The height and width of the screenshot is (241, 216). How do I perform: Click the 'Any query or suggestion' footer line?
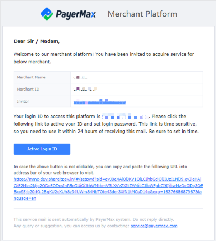click(x=95, y=226)
